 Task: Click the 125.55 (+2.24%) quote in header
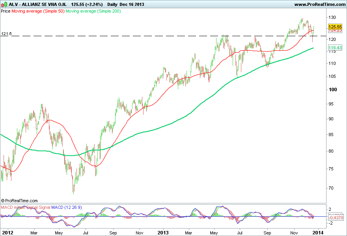point(87,4)
